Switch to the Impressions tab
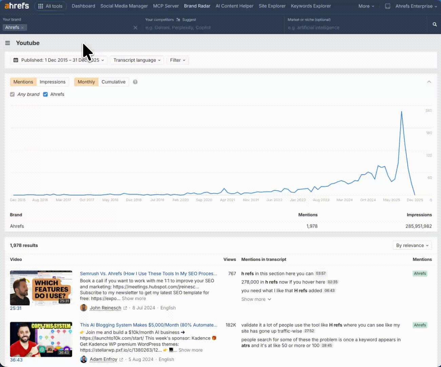The width and height of the screenshot is (441, 367). tap(53, 82)
